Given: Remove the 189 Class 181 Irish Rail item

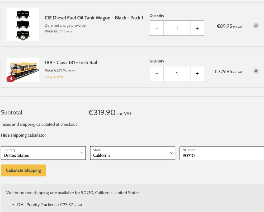Looking at the screenshot, I should point(256,71).
